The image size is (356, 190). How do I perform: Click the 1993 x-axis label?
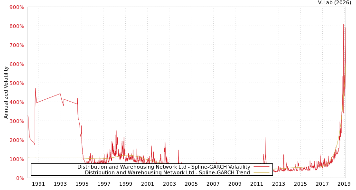pyautogui.click(x=60, y=184)
